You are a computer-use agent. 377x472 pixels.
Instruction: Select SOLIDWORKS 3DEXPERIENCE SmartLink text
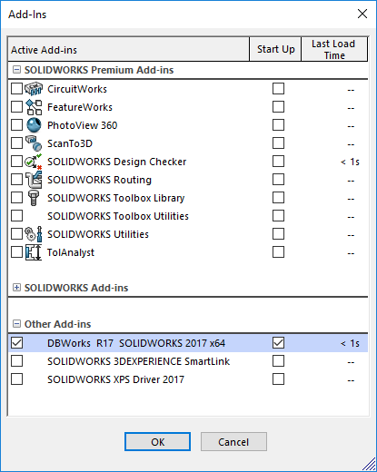pos(138,361)
